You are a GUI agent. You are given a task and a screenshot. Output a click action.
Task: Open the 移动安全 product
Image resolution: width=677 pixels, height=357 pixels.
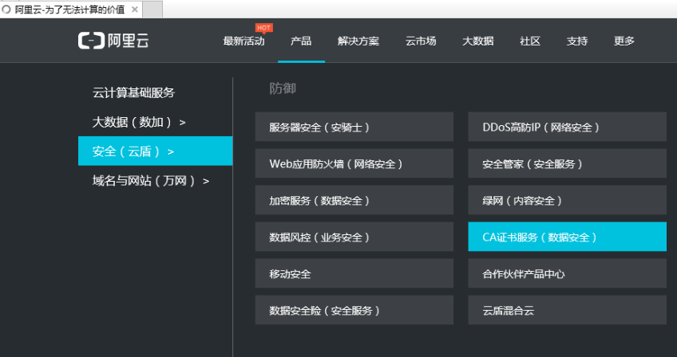(354, 273)
